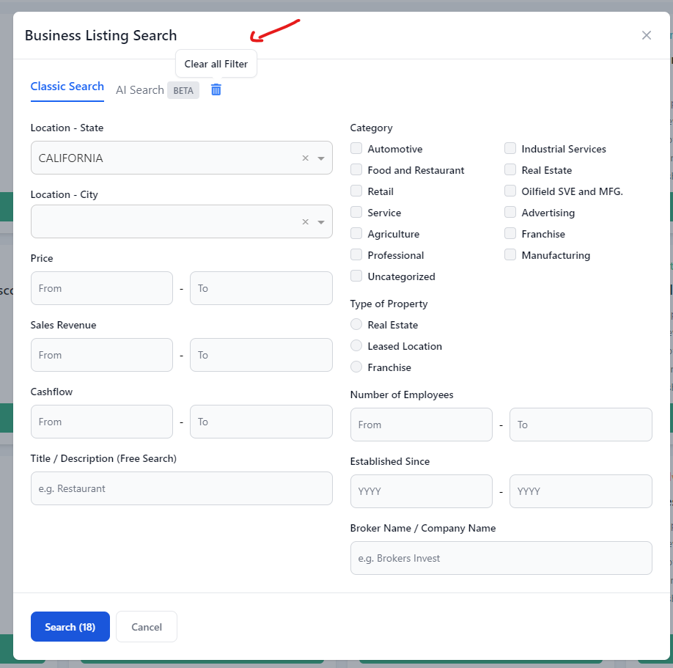Open the Location - City dropdown
The height and width of the screenshot is (668, 673).
(321, 222)
